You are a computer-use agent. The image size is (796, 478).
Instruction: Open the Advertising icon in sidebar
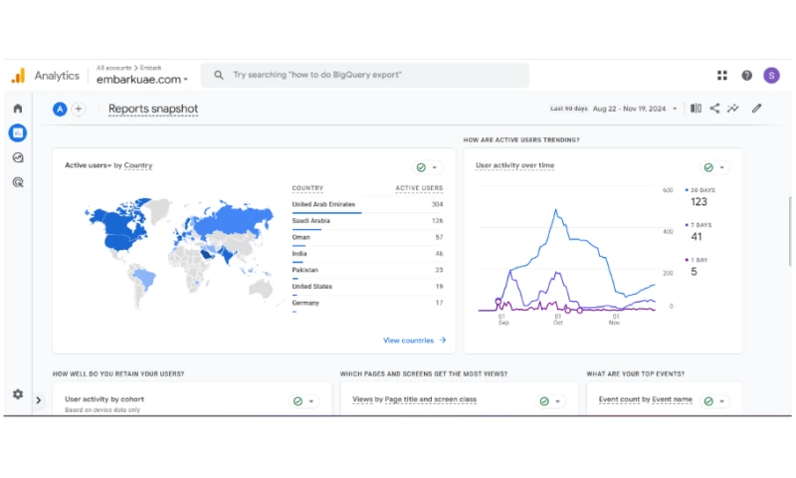pos(17,182)
